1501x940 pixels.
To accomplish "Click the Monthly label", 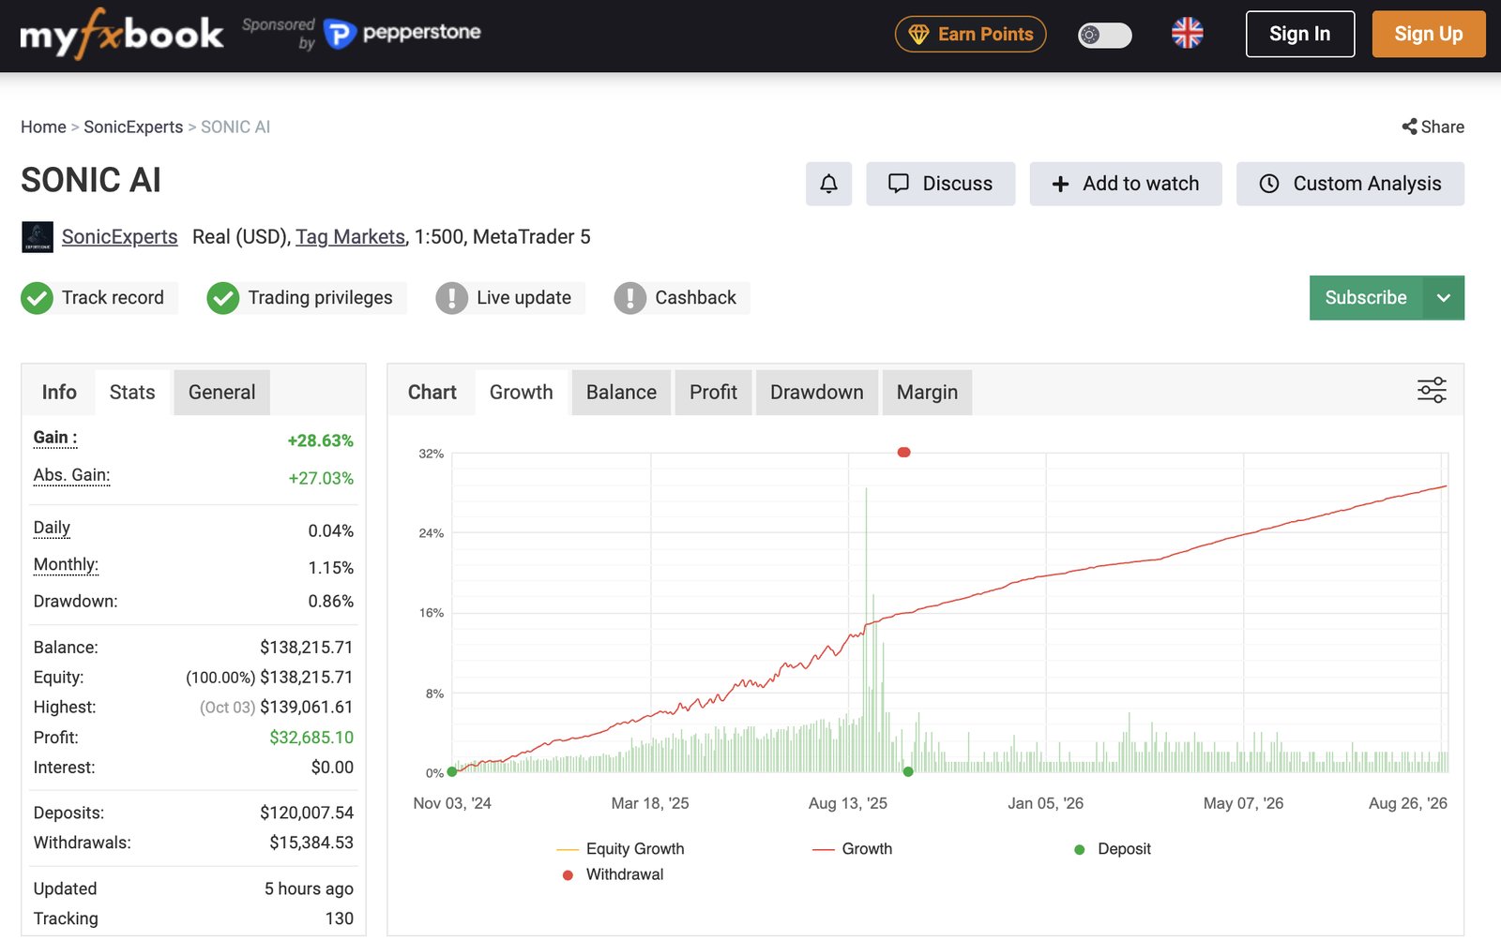I will (x=66, y=564).
